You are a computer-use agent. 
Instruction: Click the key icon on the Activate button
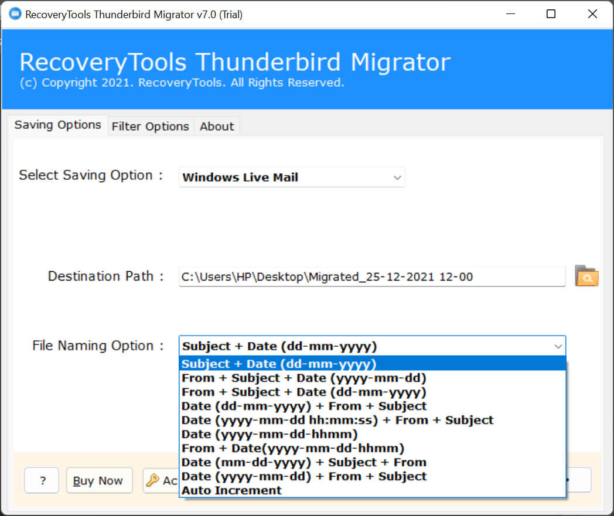pos(153,480)
